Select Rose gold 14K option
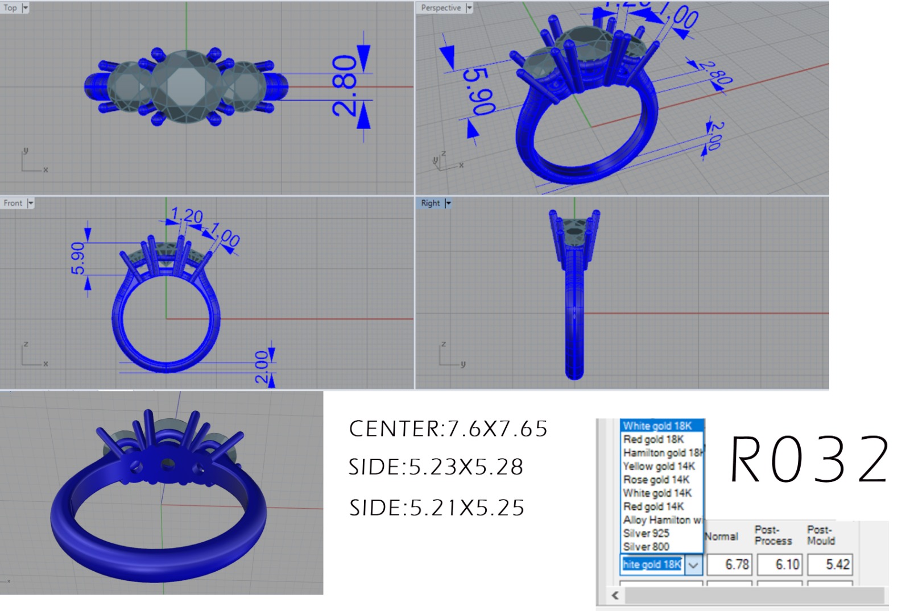 click(662, 480)
